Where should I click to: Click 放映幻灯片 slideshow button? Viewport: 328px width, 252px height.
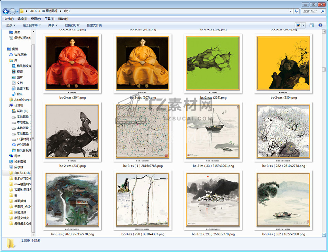click(72, 25)
